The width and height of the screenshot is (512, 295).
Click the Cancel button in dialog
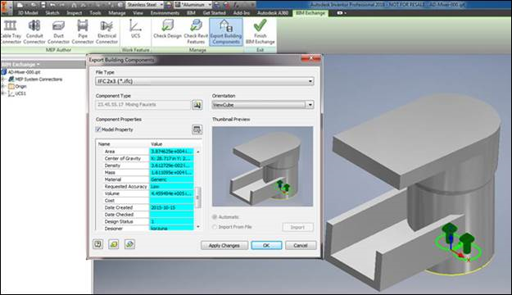pyautogui.click(x=301, y=245)
